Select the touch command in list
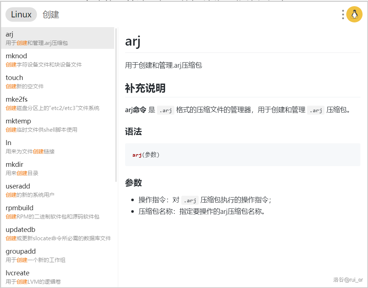This screenshot has width=368, height=288. tap(57, 81)
